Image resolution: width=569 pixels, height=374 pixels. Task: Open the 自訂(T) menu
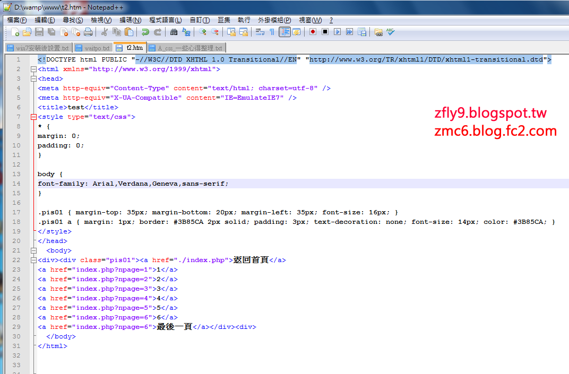click(200, 20)
